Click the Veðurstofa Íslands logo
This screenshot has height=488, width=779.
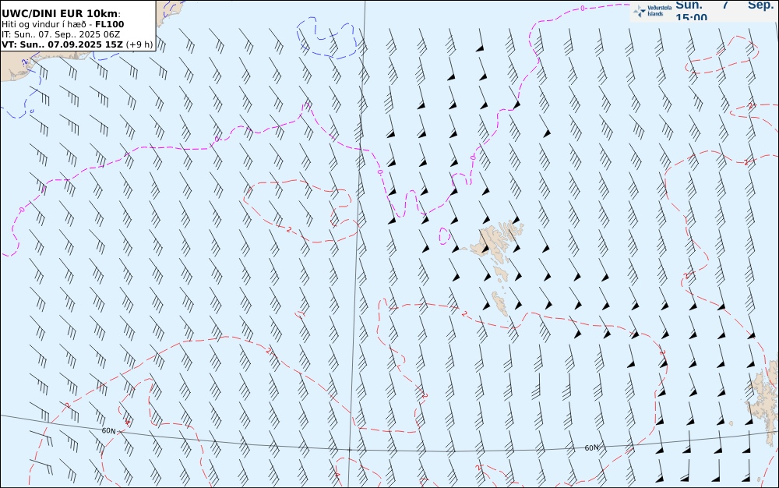[653, 11]
